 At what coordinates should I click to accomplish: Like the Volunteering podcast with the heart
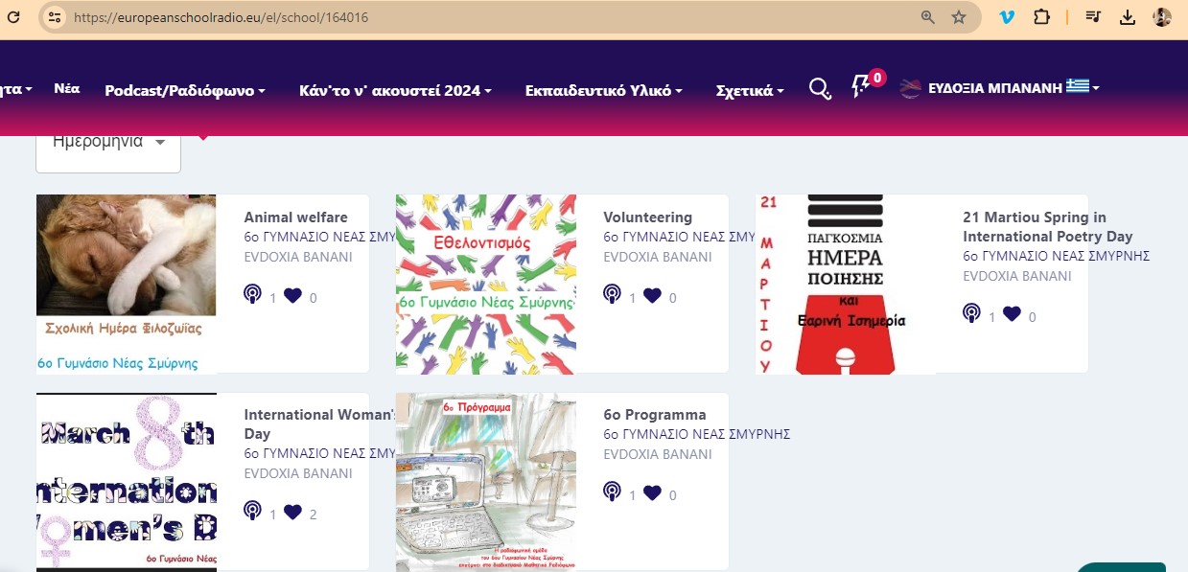pos(653,296)
